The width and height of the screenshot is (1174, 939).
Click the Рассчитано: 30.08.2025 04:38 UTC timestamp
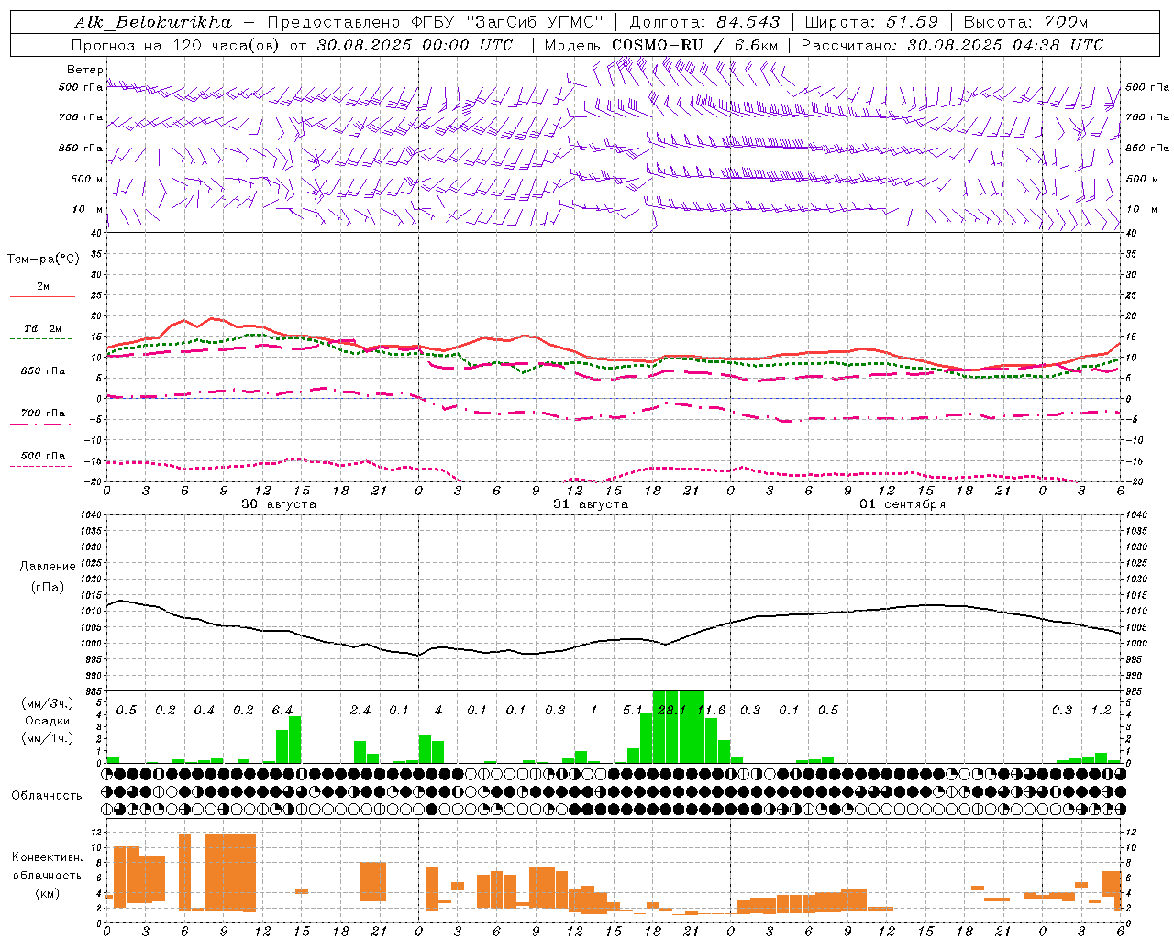tap(952, 45)
